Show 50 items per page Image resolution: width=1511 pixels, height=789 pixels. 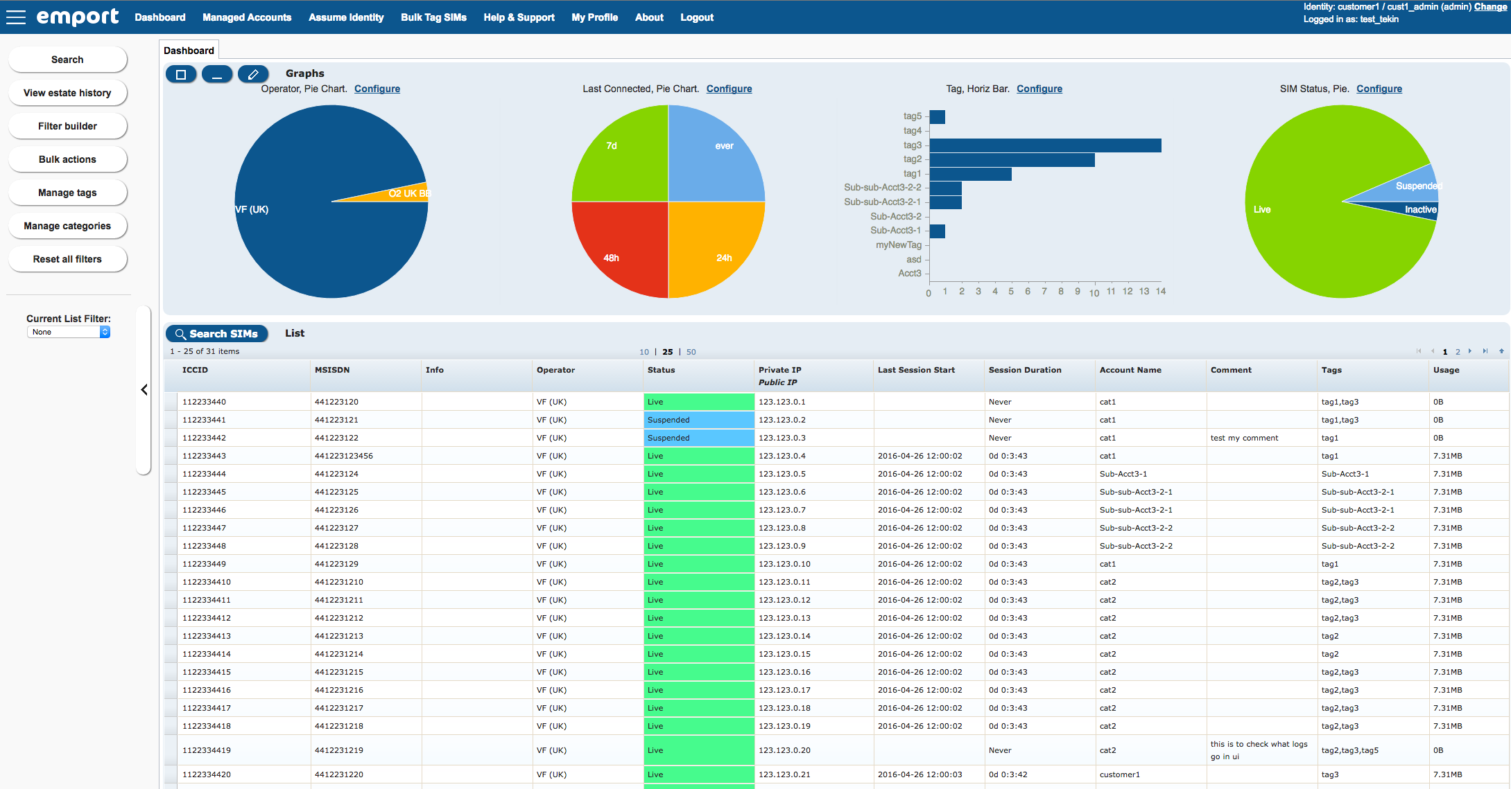[691, 352]
